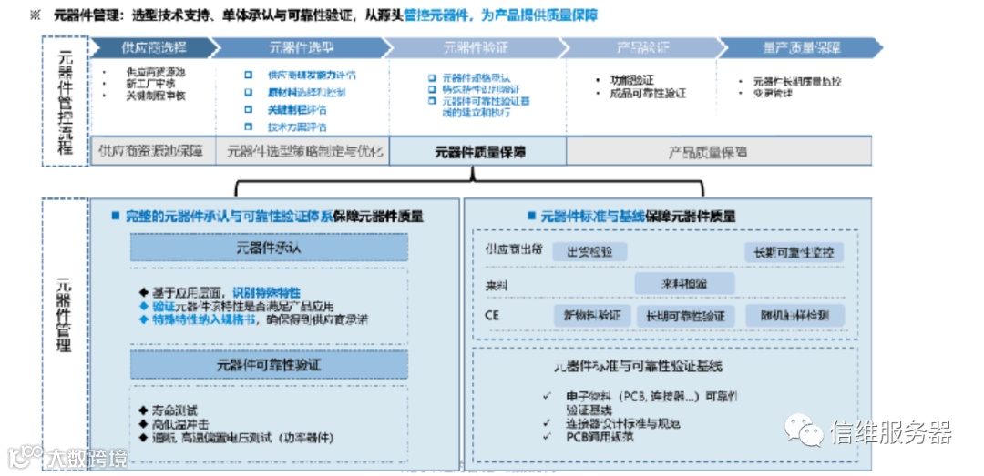Image resolution: width=984 pixels, height=476 pixels.
Task: Click the 产品质量保障 box
Action: point(719,151)
